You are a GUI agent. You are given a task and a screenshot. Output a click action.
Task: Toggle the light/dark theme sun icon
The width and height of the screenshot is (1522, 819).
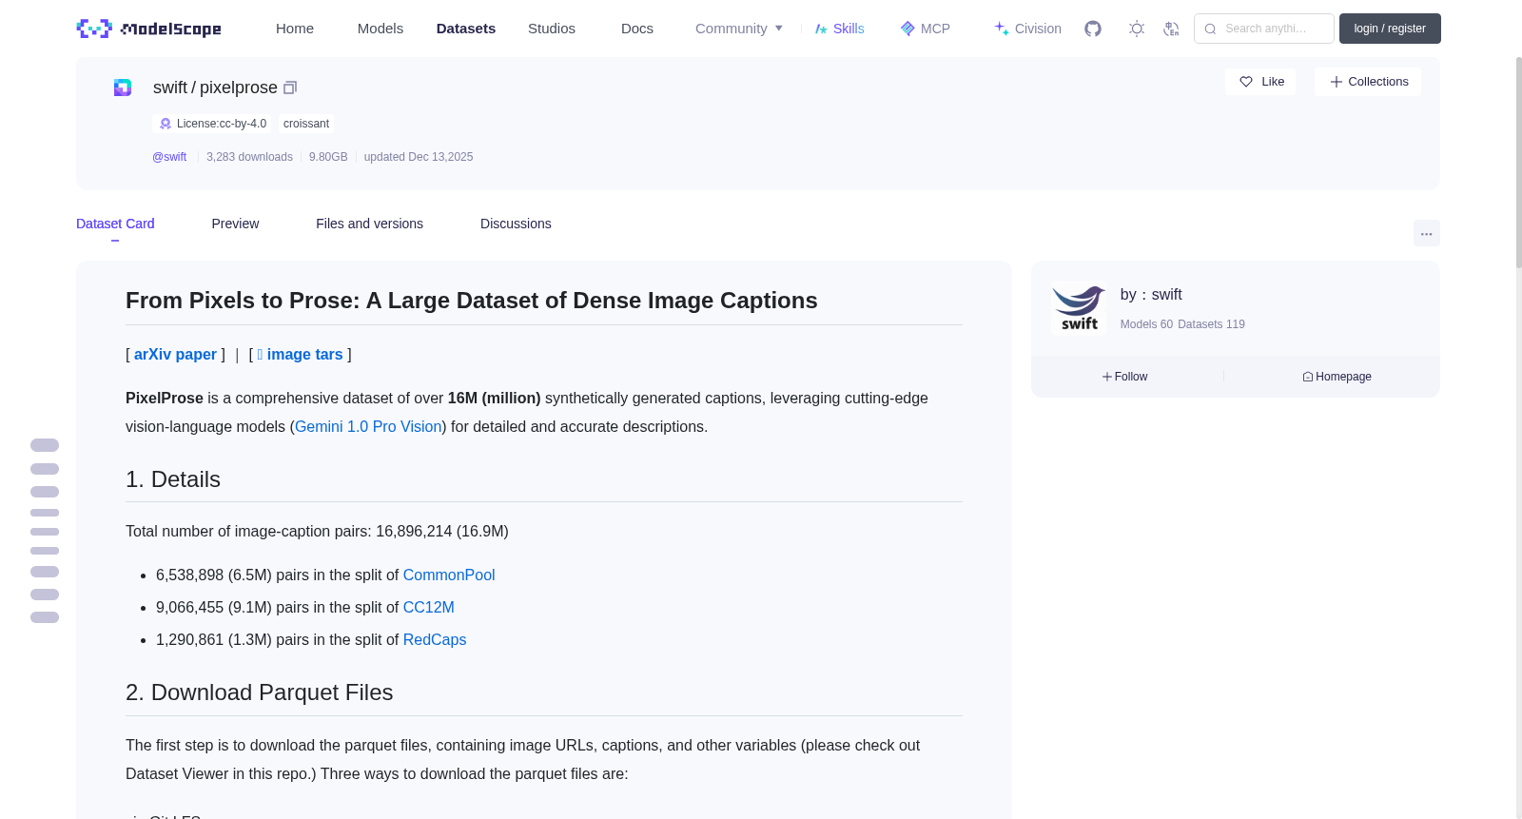(x=1137, y=29)
